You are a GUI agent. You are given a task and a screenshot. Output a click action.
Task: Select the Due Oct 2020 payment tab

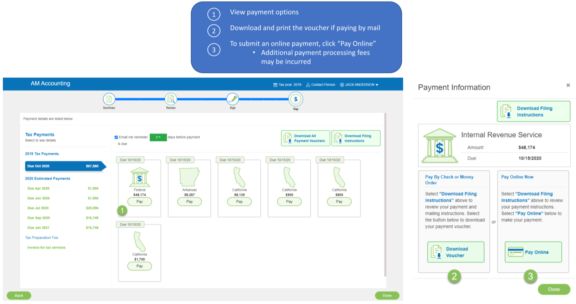click(x=65, y=166)
